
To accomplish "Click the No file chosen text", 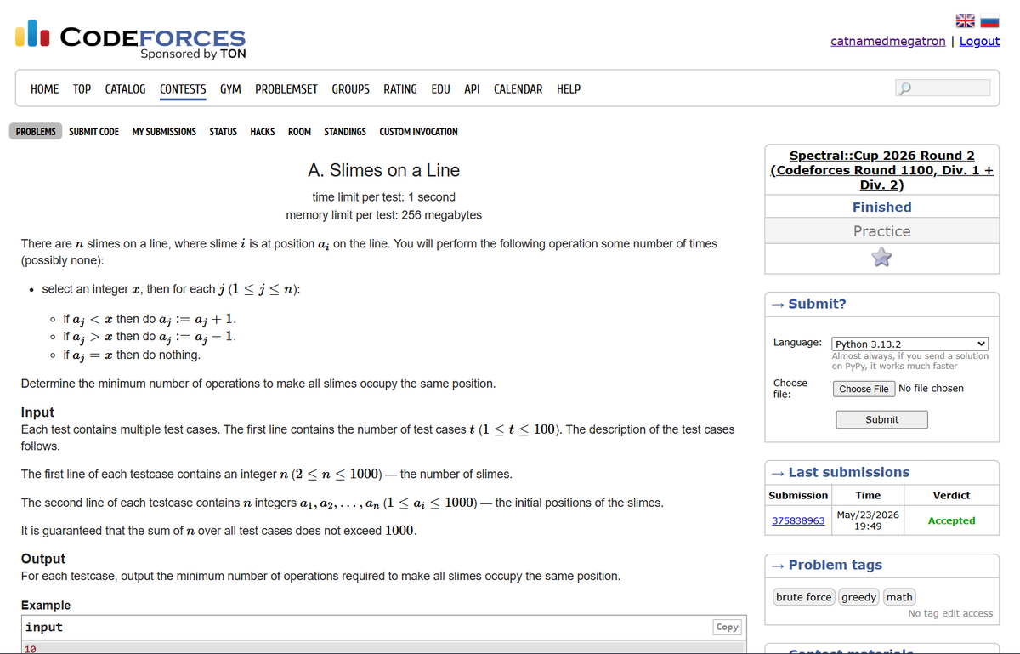I will [931, 389].
